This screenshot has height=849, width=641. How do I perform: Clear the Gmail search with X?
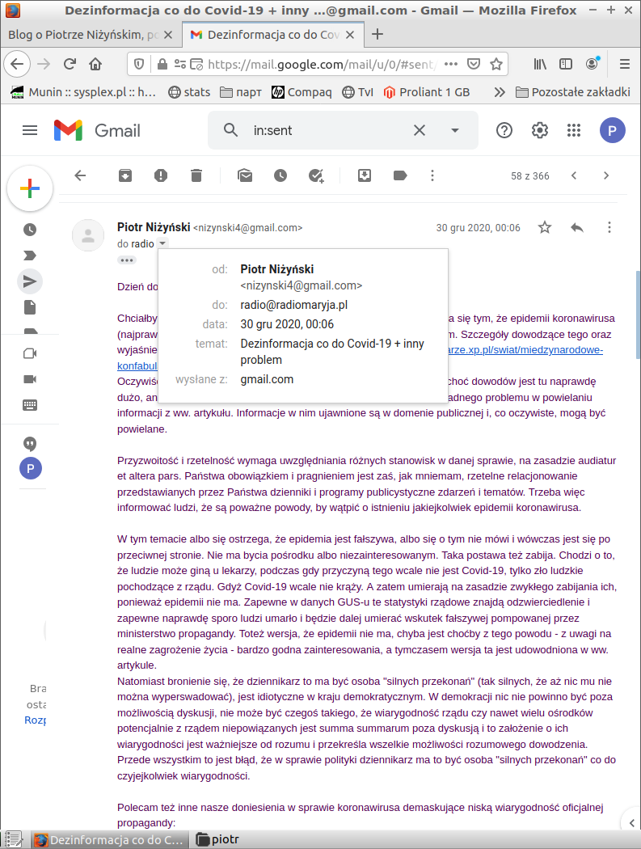[x=419, y=130]
